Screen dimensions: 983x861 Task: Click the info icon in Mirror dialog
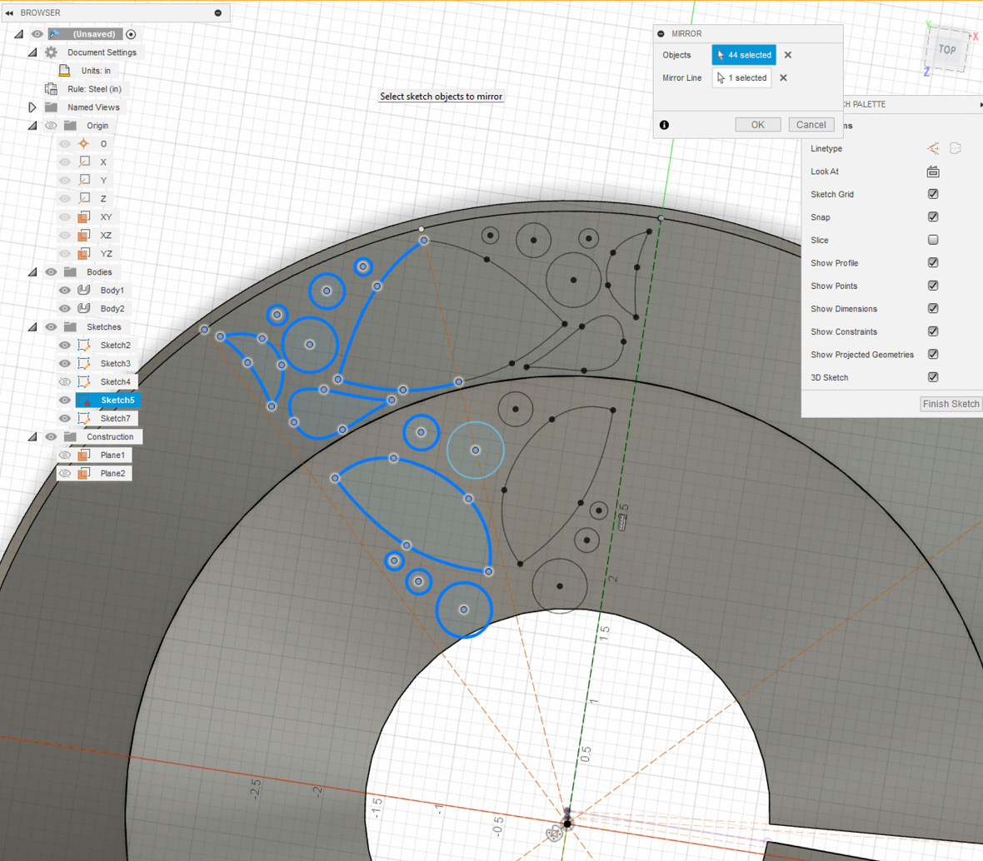(664, 124)
